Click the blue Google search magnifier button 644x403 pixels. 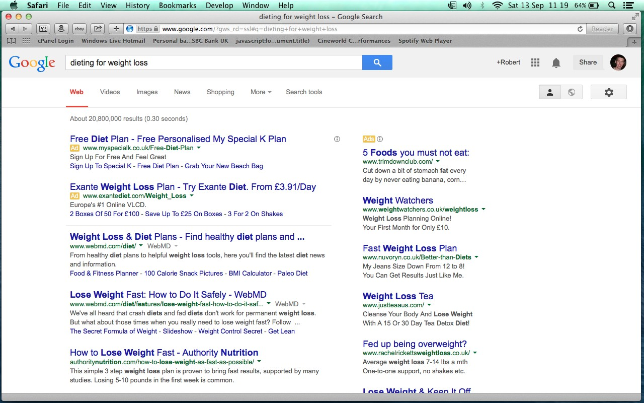point(377,62)
